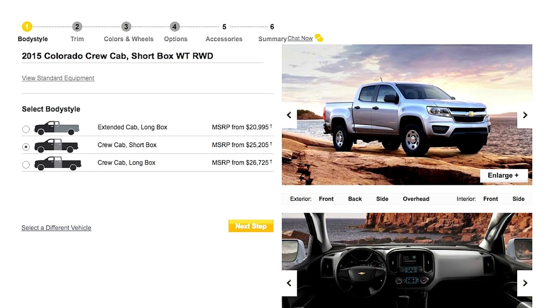This screenshot has width=548, height=308.
Task: Show previous exterior photo with left arrow
Action: coord(289,115)
